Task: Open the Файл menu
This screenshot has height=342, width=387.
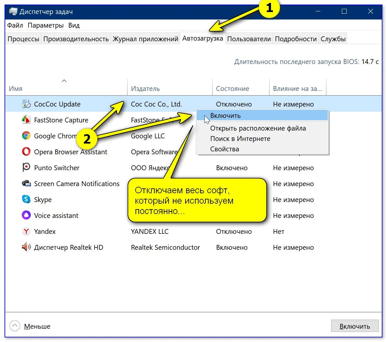Action: [x=15, y=25]
